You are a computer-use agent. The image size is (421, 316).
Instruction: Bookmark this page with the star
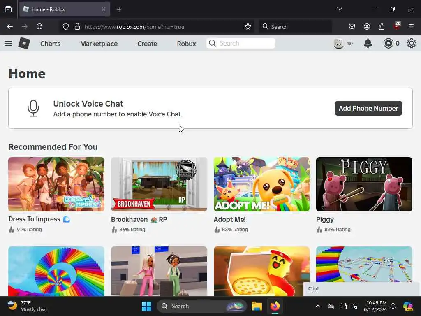(x=248, y=26)
